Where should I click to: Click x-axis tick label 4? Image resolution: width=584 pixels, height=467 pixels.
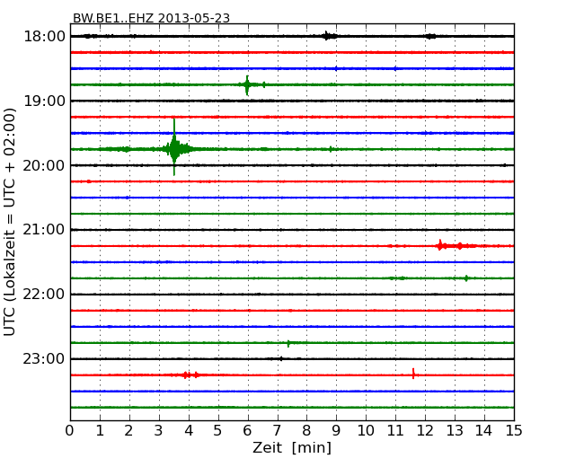pos(189,431)
